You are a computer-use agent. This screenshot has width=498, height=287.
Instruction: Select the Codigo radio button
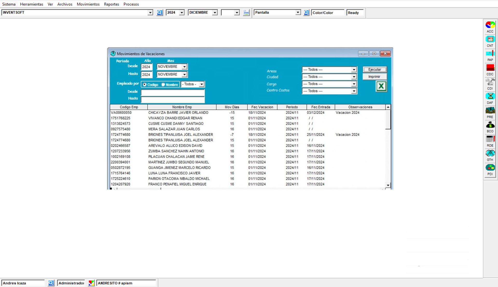click(x=144, y=85)
